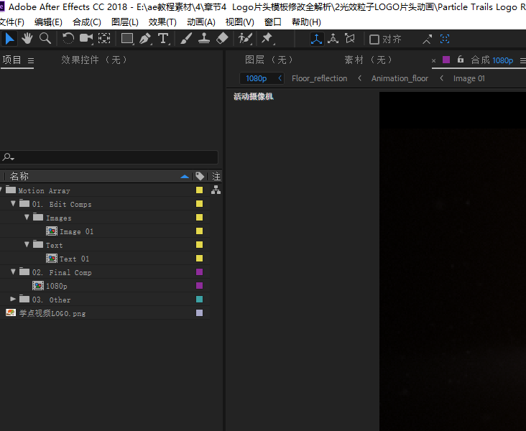This screenshot has width=526, height=431.
Task: Toggle the viewer lock icon
Action: (461, 60)
